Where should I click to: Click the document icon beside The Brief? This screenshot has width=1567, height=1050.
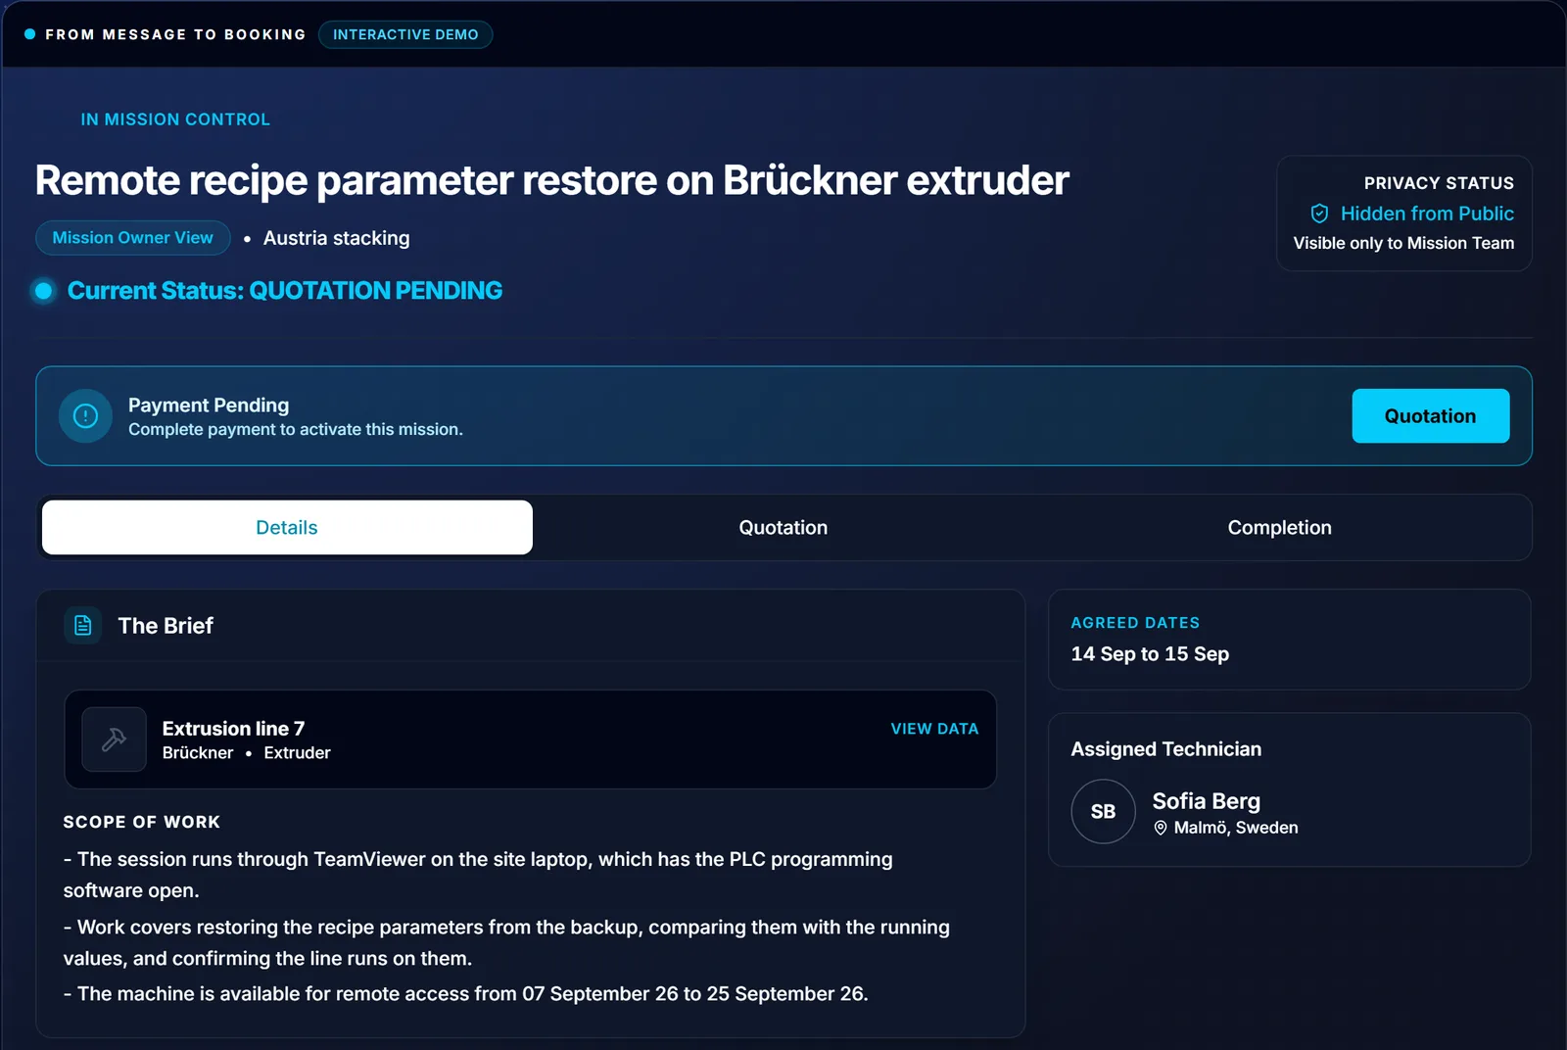point(83,625)
